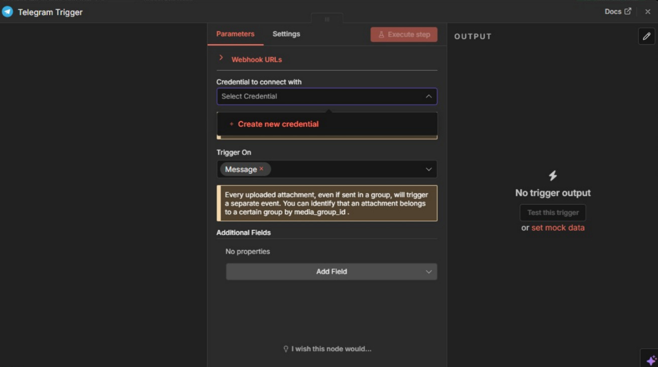Click the Telegram logo icon in header
Viewport: 658px width, 367px height.
(7, 12)
